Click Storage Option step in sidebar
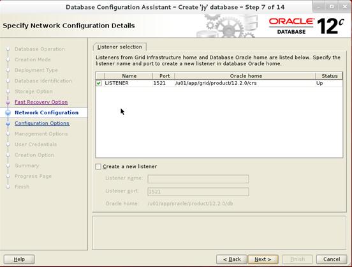Screen dimensions: 352x269 (34, 91)
